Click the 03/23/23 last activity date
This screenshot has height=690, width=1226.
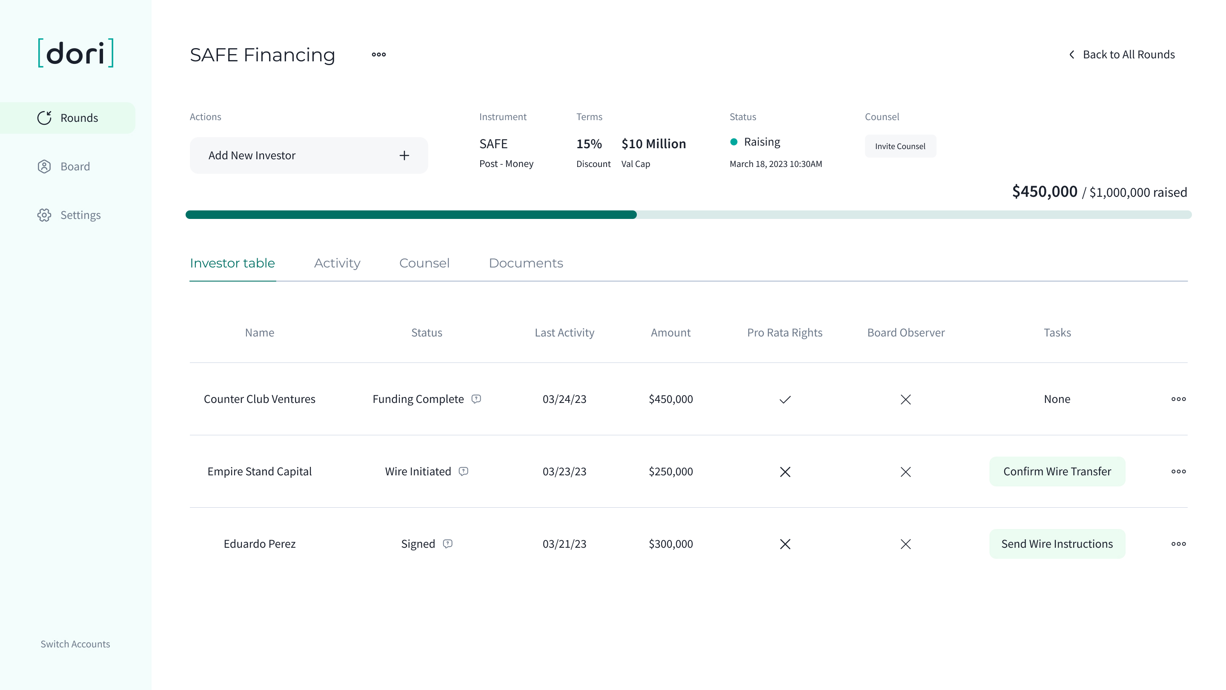tap(564, 471)
